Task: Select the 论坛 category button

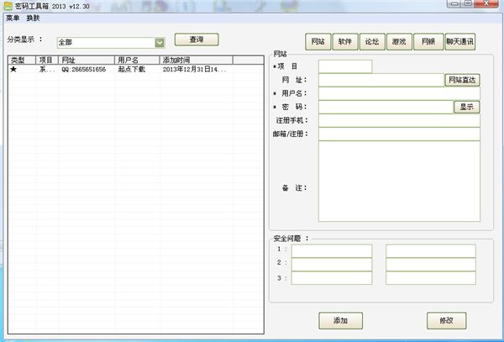Action: 372,41
